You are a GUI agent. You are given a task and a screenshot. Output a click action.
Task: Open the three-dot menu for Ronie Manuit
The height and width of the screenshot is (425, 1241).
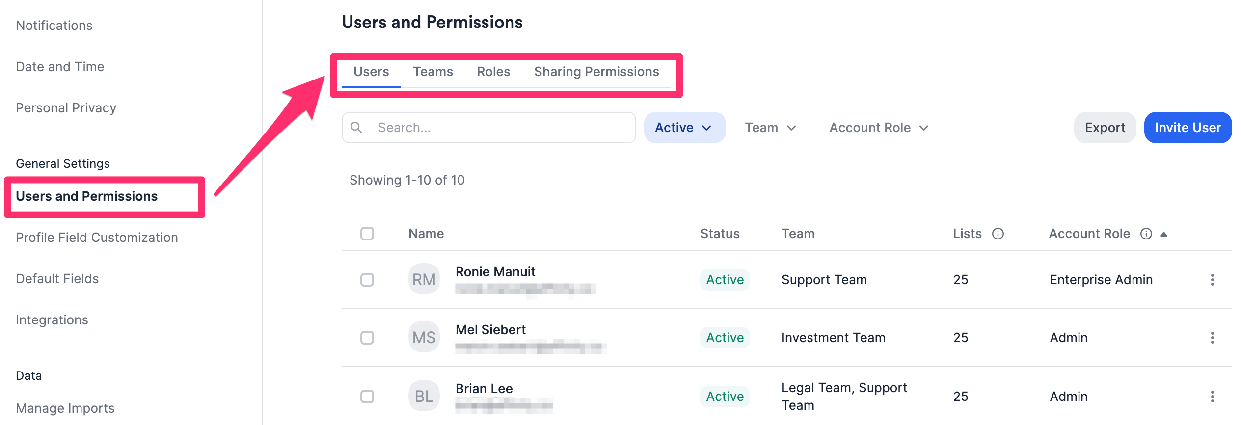coord(1212,280)
